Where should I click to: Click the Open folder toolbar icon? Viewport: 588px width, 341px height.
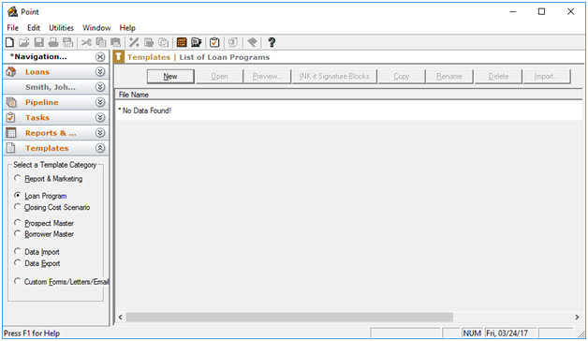tap(24, 42)
